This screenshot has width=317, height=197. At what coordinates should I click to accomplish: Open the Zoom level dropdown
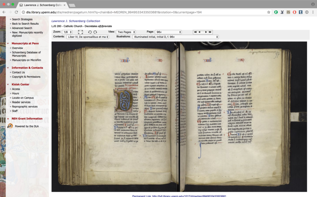click(67, 32)
